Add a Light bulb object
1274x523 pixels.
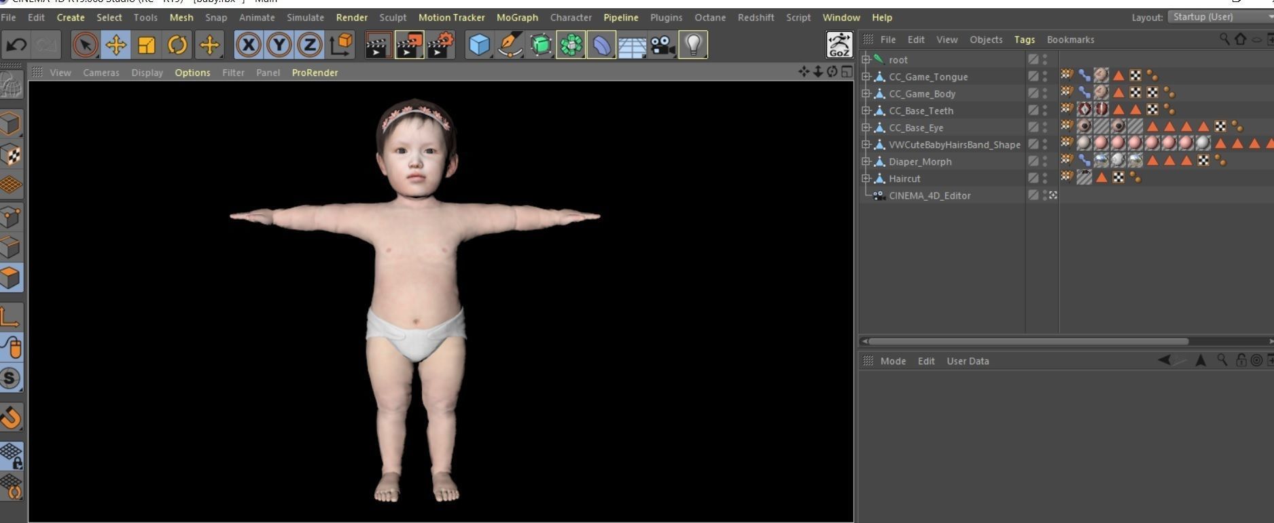click(693, 45)
